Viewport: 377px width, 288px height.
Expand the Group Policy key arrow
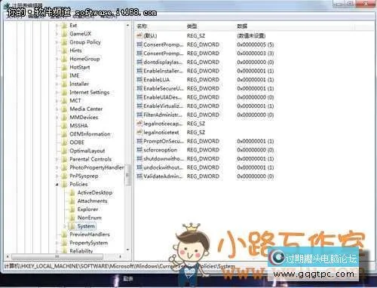point(57,42)
